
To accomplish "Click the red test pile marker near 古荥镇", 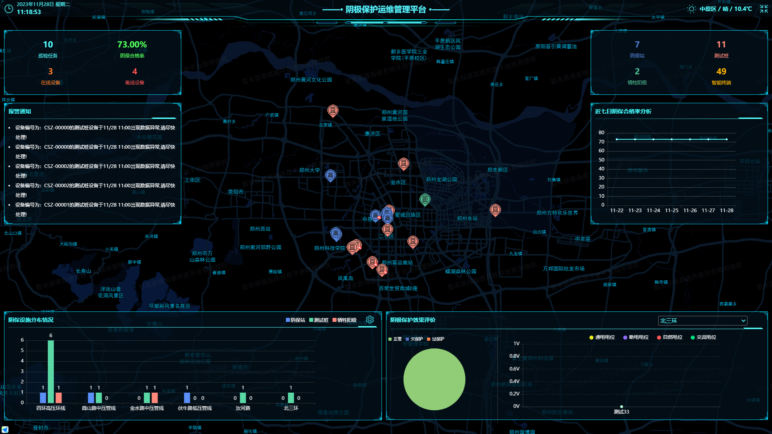I will (333, 111).
